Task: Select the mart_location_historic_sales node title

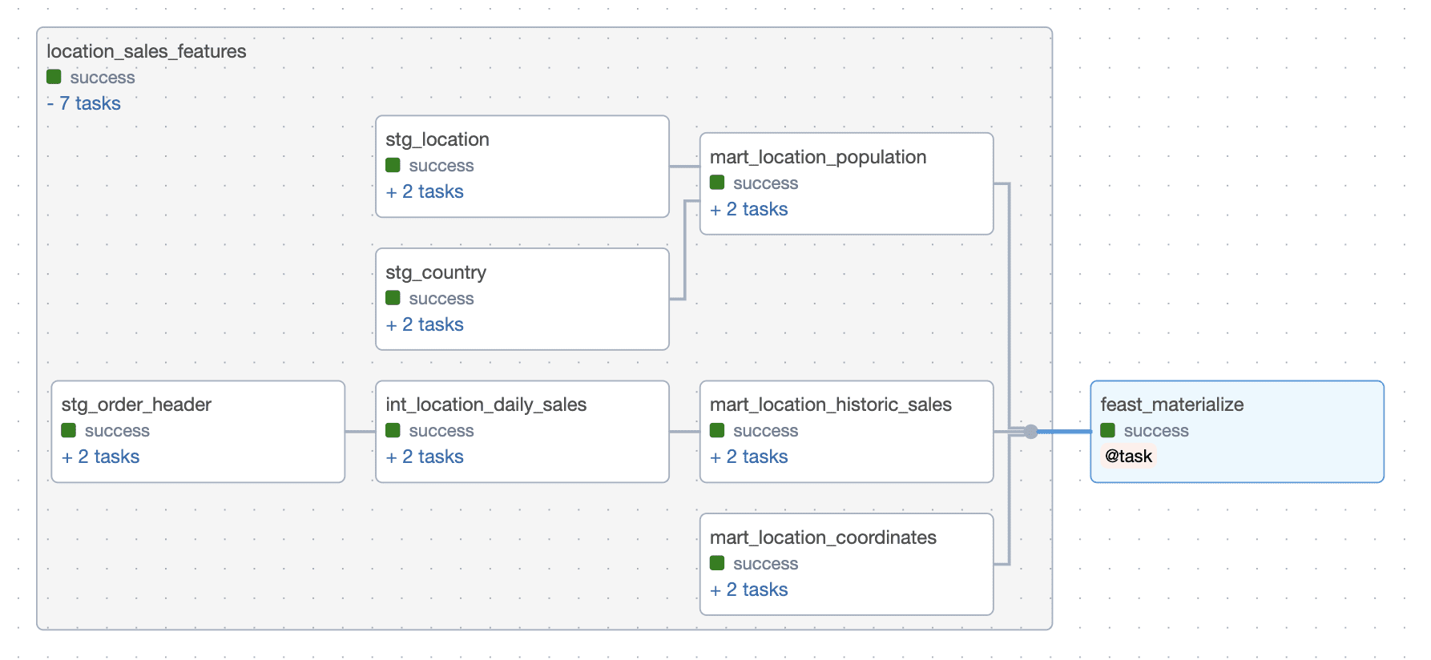Action: (830, 404)
